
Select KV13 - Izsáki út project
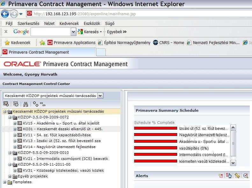tap(62, 141)
